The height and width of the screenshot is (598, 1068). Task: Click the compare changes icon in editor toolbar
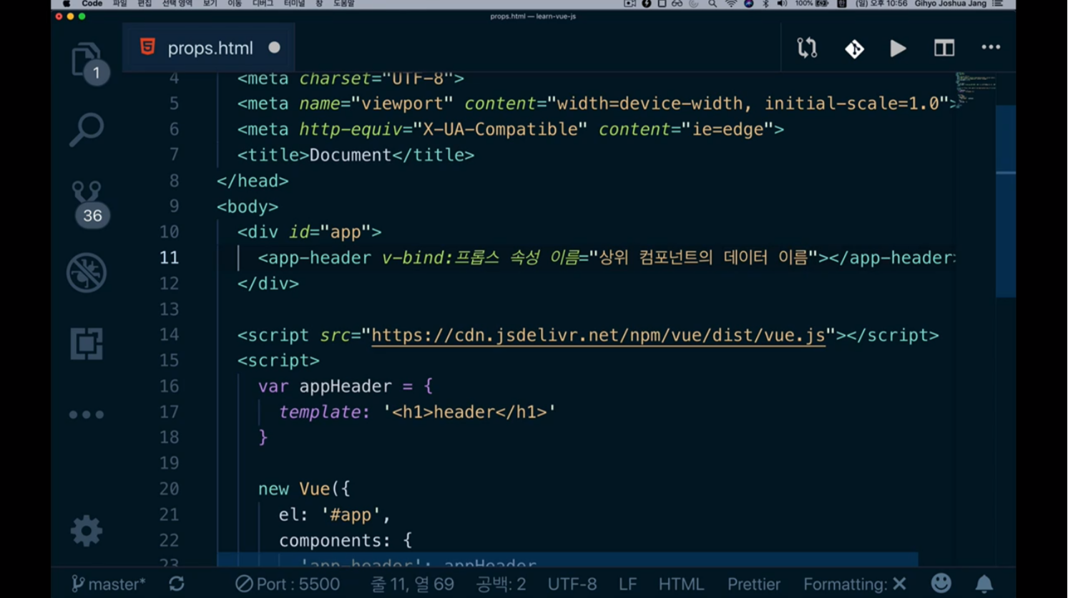click(x=807, y=48)
